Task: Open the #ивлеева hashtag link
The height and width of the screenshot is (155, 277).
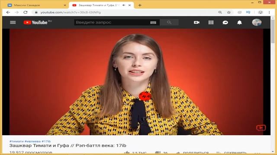Action: [32, 141]
